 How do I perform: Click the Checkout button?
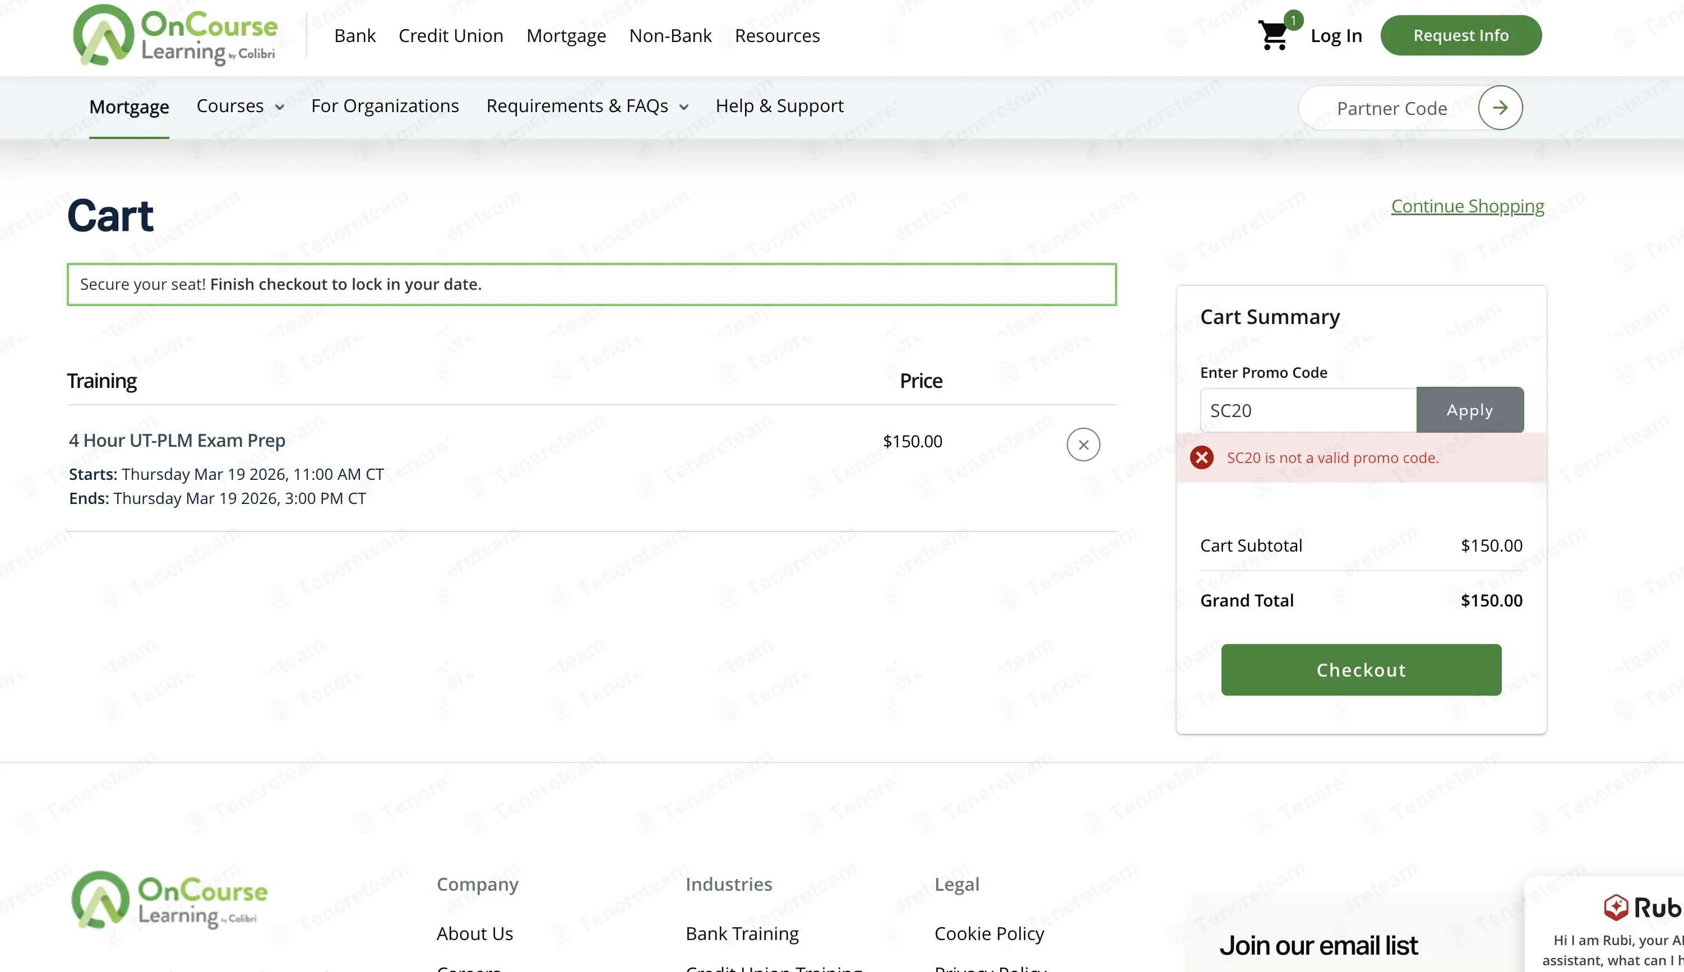click(1361, 670)
